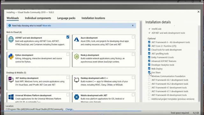Screen dimensions: 204x115
Task: Uncheck .NET Core 2.1 Runtime (LTS)
Action: click(149, 46)
